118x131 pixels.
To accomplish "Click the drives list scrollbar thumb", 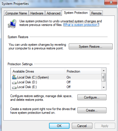I will (x=104, y=77).
